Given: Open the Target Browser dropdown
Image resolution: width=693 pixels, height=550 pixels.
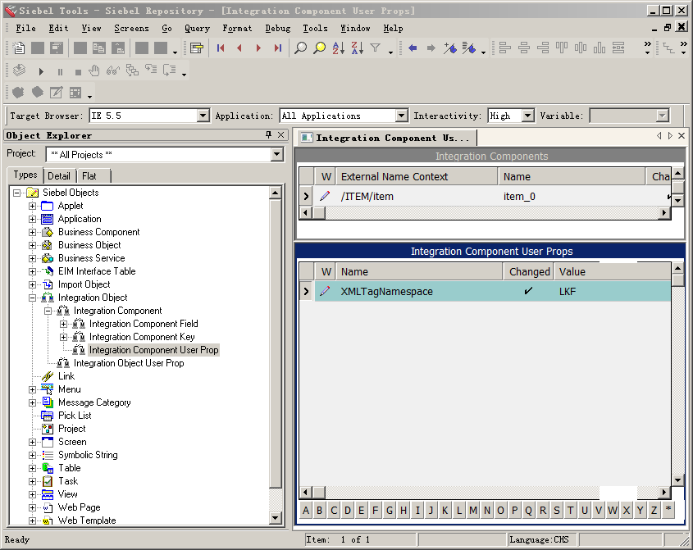Looking at the screenshot, I should [x=203, y=116].
